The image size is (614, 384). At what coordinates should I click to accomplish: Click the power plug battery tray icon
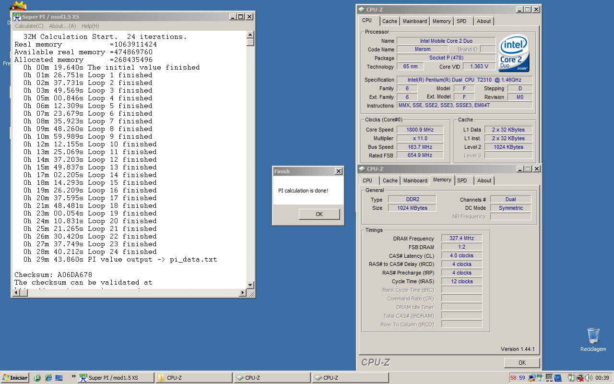point(571,378)
